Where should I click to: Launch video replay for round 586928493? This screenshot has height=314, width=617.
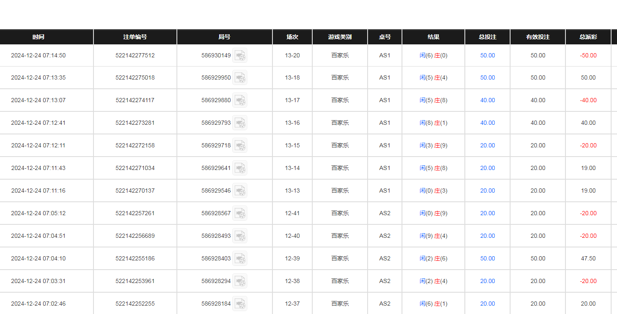(x=240, y=236)
